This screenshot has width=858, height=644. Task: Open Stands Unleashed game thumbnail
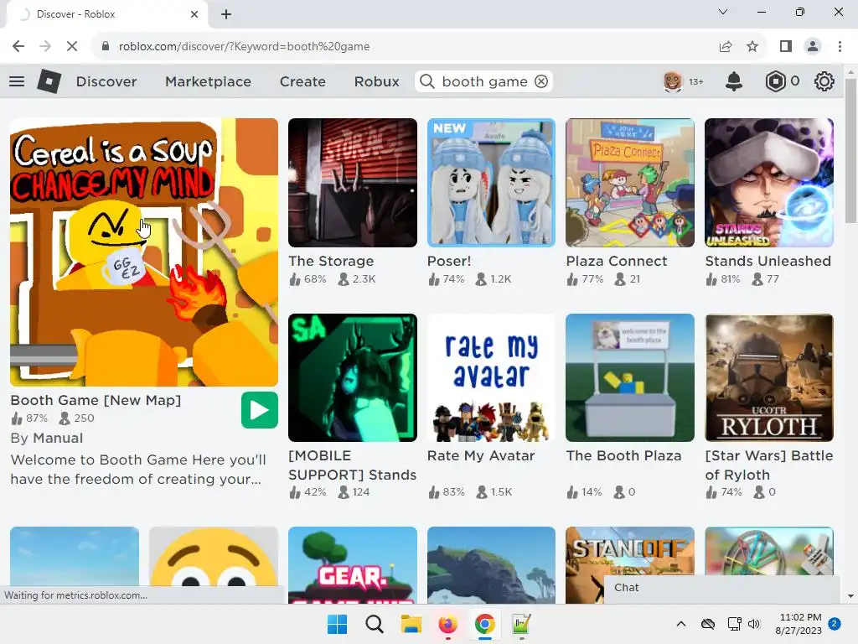click(769, 182)
